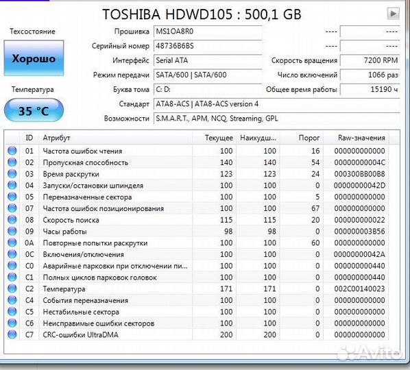
Task: Click the interface field Serial ATA
Action: tap(208, 60)
